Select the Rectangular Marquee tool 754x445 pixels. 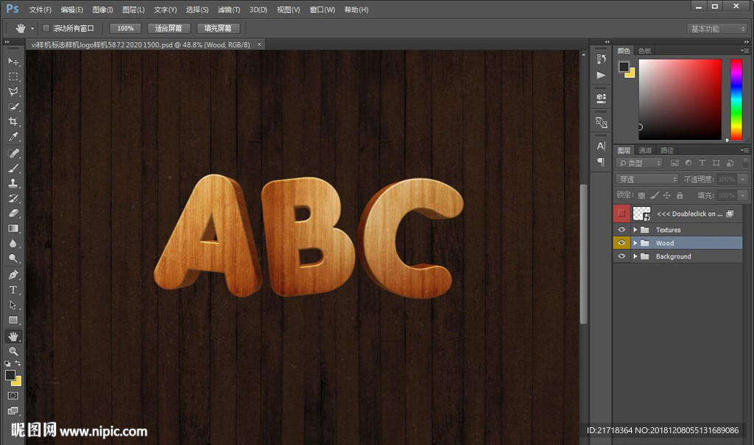click(x=13, y=77)
